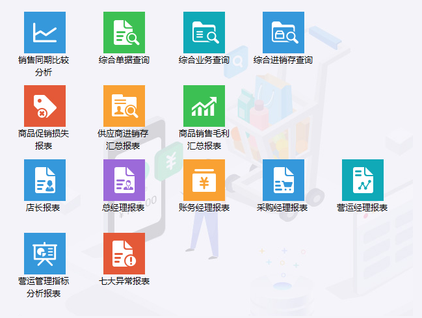The width and height of the screenshot is (422, 318).
Task: Open the 销售同期比较分析 line chart icon
Action: [44, 33]
